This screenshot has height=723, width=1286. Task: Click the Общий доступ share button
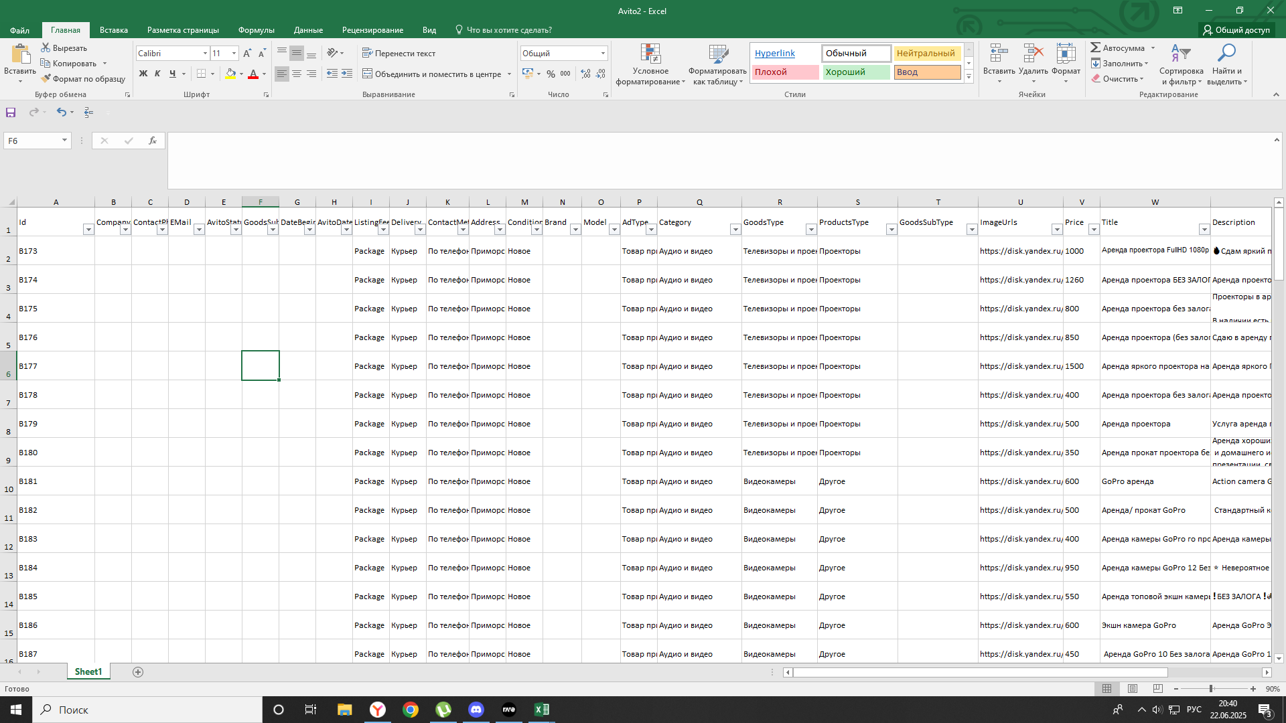1236,30
